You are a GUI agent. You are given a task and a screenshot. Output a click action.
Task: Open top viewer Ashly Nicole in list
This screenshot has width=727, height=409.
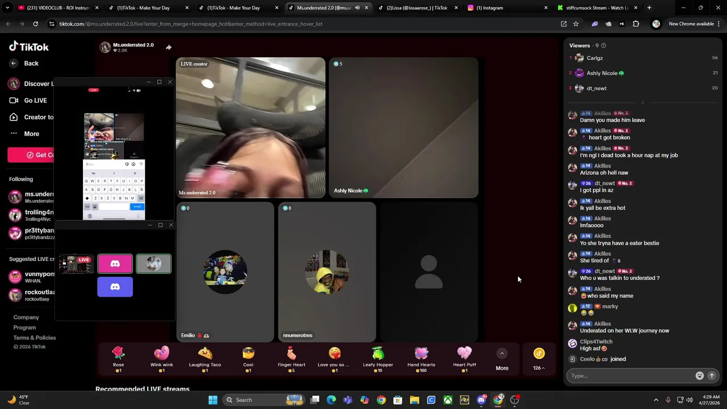click(x=643, y=73)
